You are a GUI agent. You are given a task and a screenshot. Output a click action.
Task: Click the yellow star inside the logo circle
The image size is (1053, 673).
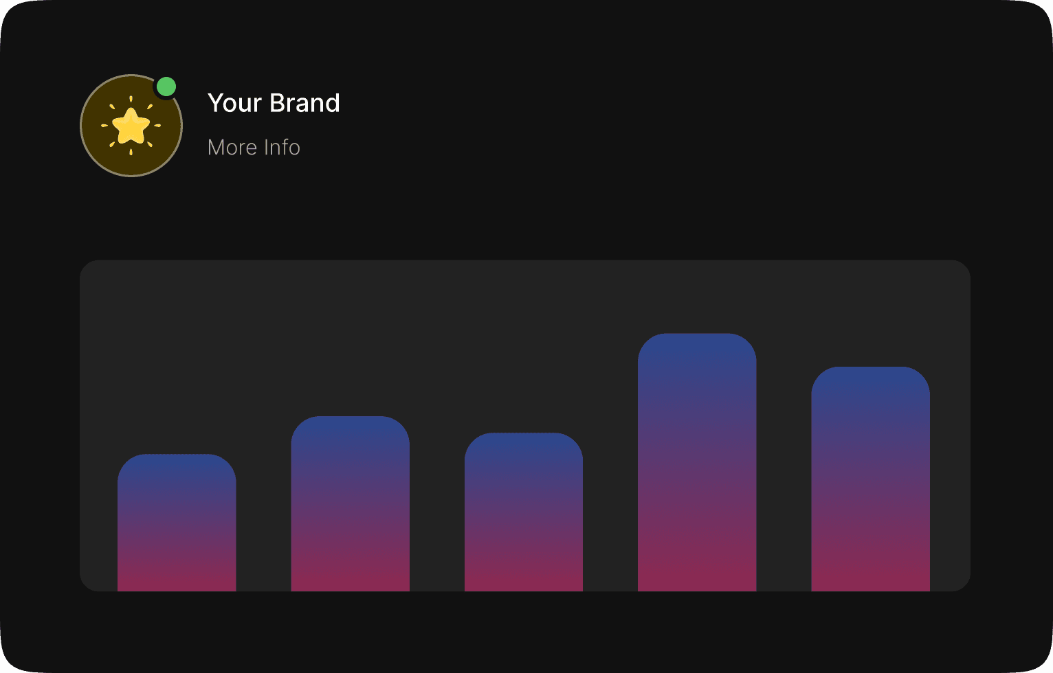[x=132, y=127]
